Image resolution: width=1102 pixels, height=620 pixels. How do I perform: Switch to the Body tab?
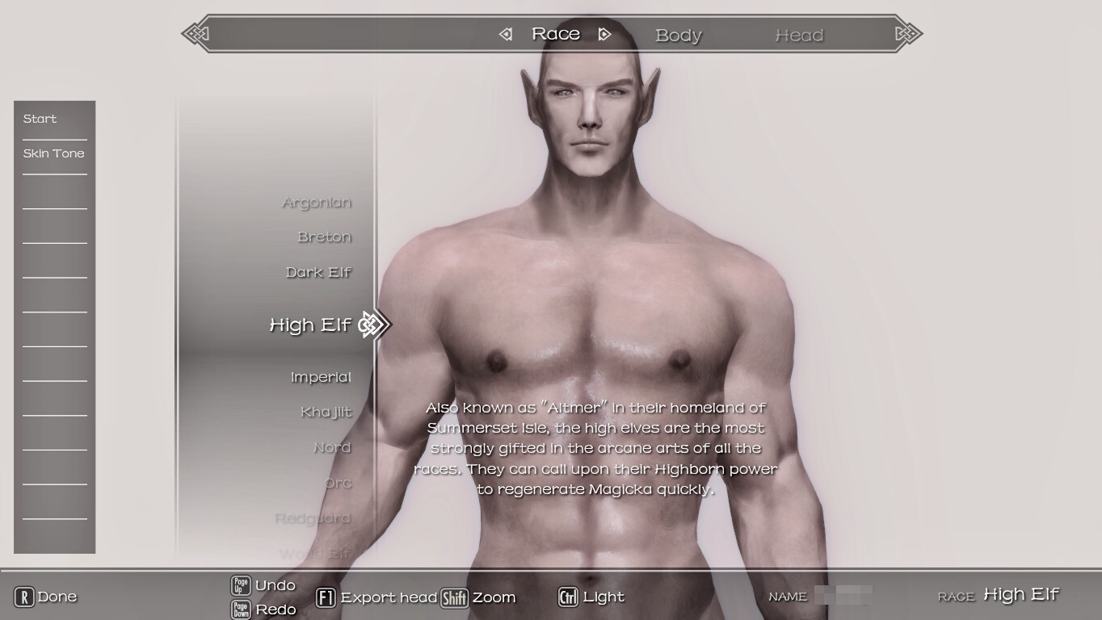click(679, 36)
